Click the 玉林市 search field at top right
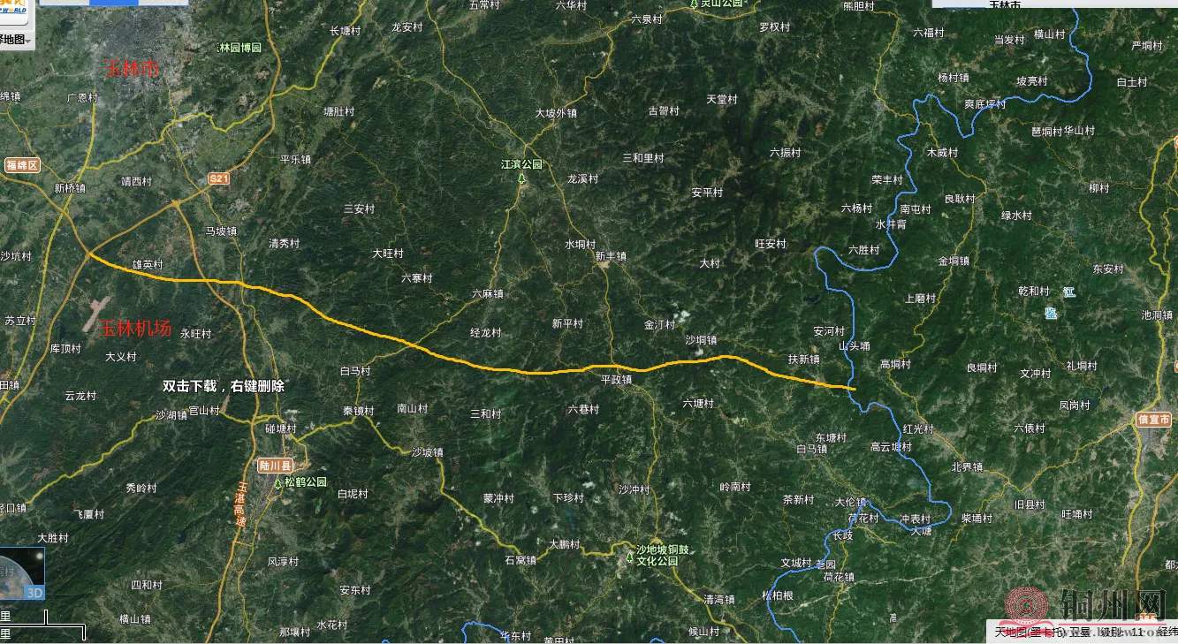The height and width of the screenshot is (644, 1178). click(1055, 4)
